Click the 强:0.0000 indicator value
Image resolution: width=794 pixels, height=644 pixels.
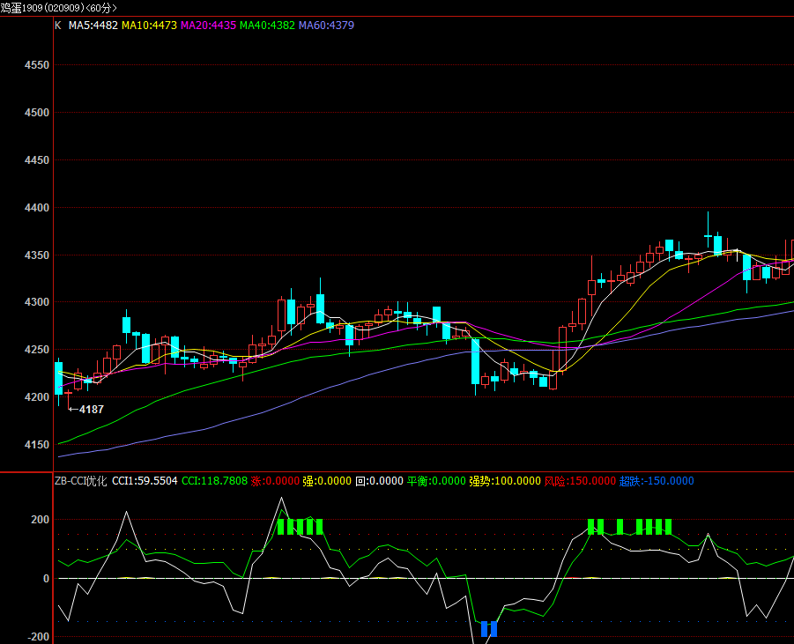[x=327, y=481]
